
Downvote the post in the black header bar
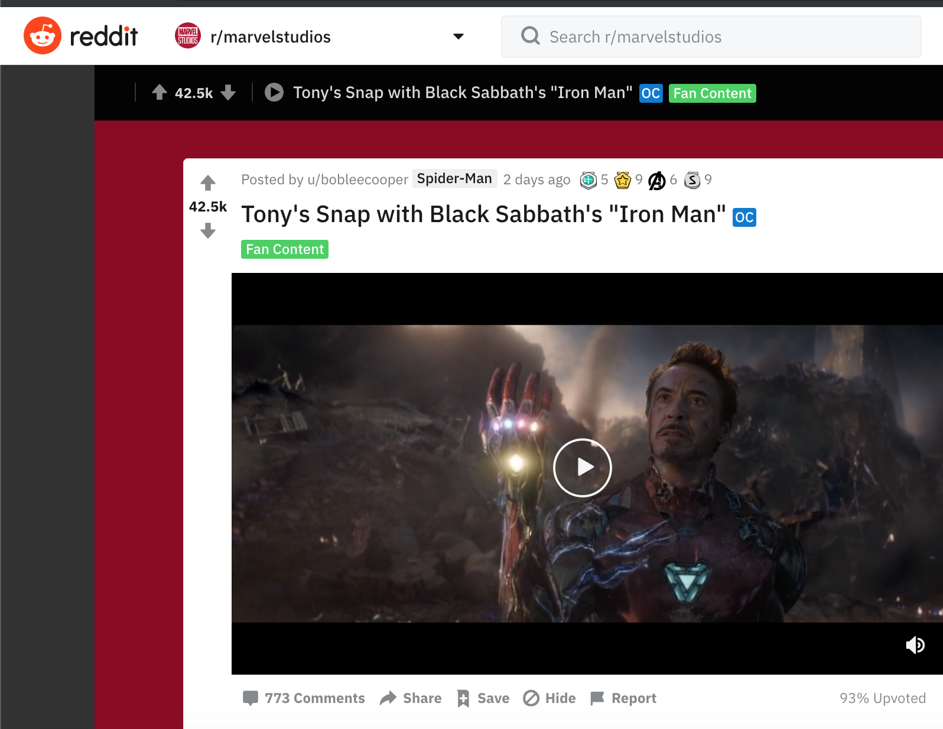click(228, 93)
